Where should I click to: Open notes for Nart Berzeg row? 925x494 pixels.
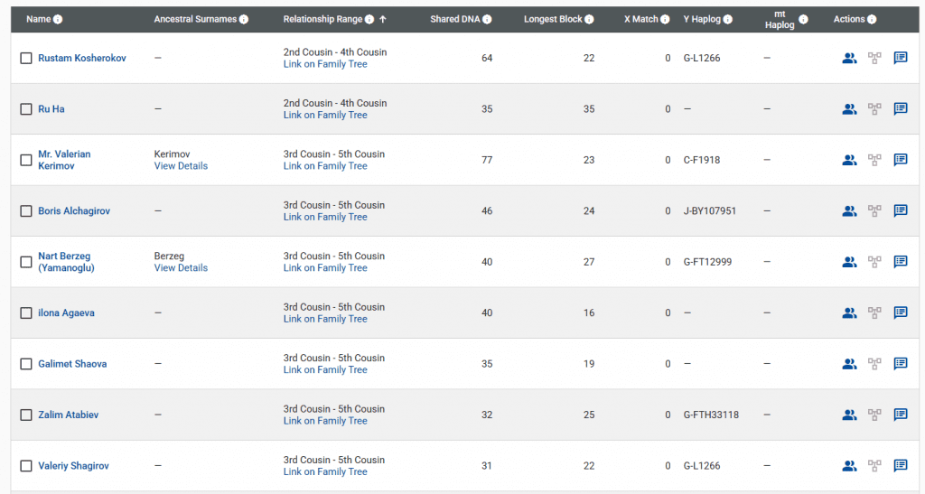[901, 262]
